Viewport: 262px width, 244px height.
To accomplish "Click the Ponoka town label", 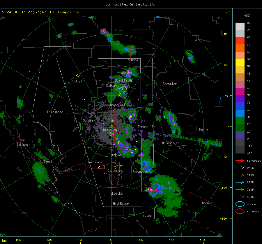I will pos(133,60).
